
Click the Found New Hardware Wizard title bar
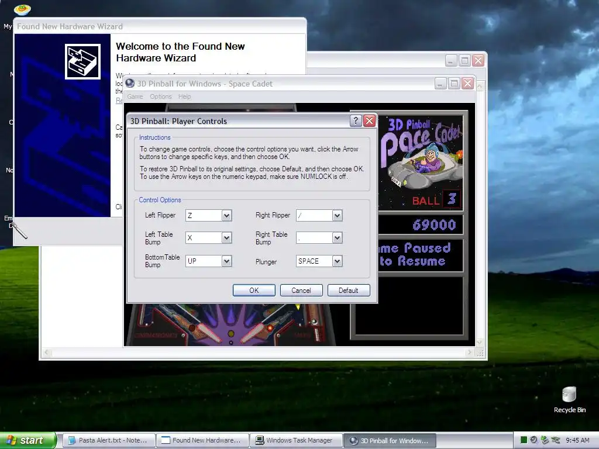pyautogui.click(x=160, y=26)
